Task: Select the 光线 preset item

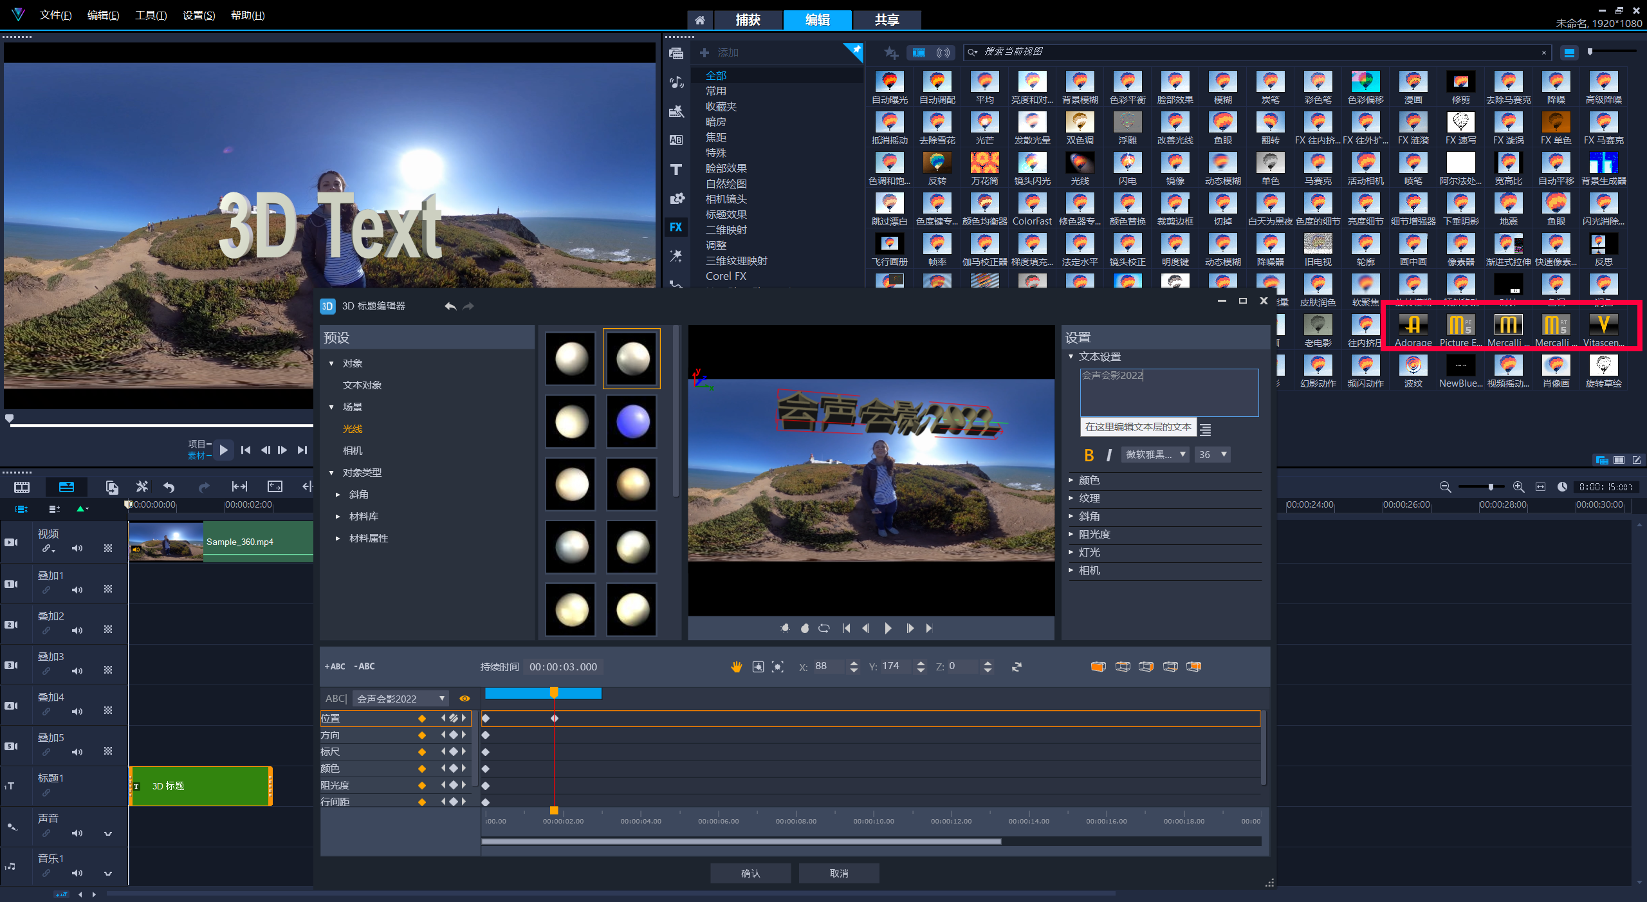Action: 353,429
